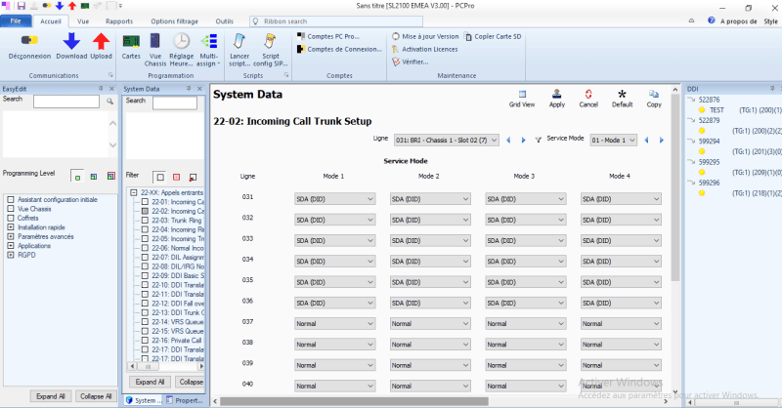
Task: Check the Vue Chassis tree box
Action: tap(11, 209)
